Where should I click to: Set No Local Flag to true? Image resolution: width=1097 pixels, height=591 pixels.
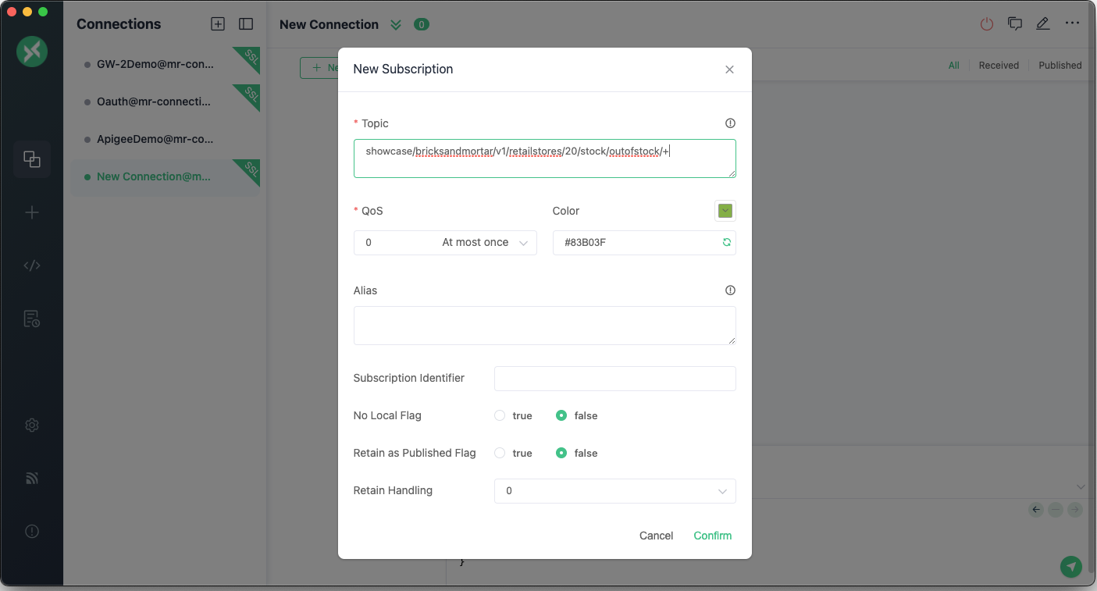(x=500, y=416)
